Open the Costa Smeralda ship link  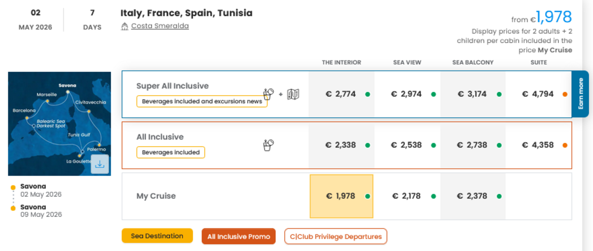pos(160,26)
